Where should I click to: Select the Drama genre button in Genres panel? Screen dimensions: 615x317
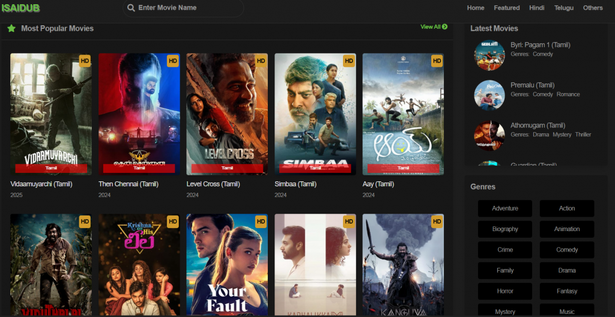click(x=567, y=271)
